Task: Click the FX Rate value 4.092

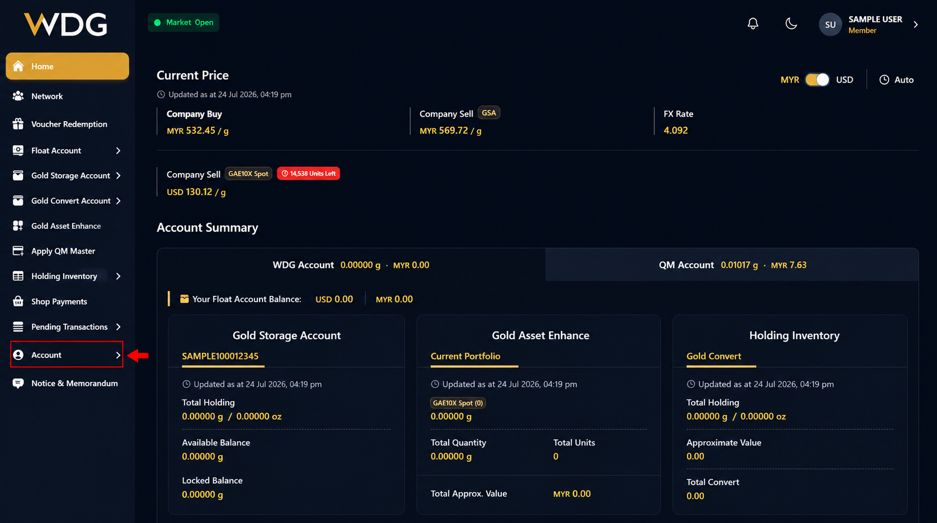Action: (675, 131)
